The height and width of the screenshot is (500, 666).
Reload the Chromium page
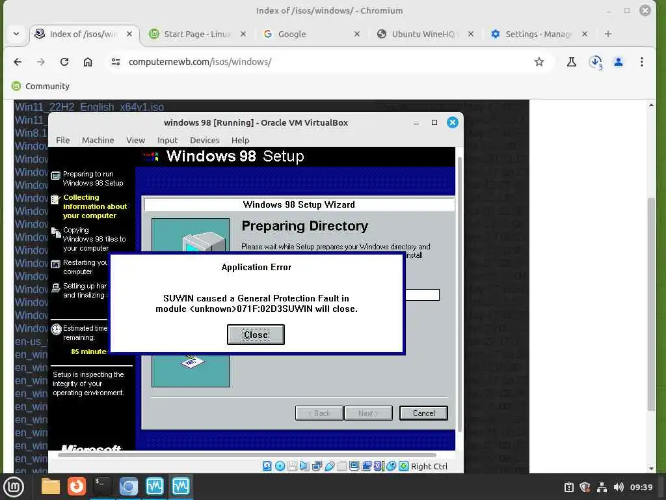coord(64,62)
